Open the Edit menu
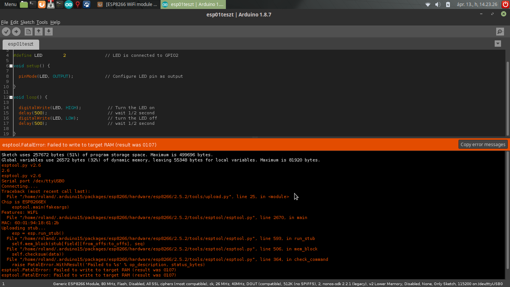This screenshot has width=510, height=287. (14, 22)
